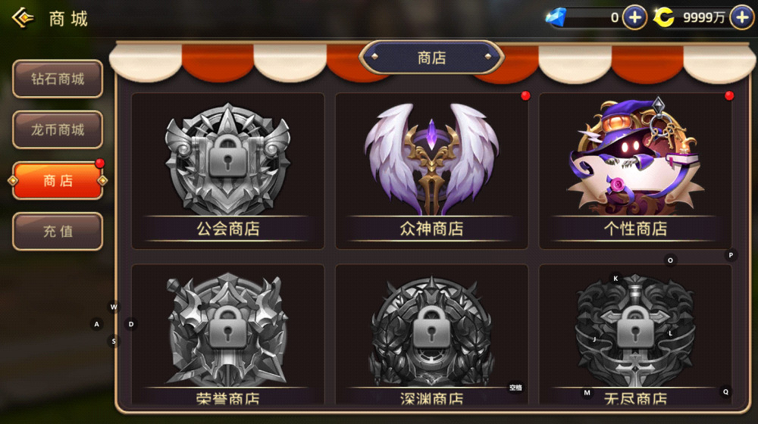Viewport: 758px width, 424px height.
Task: Open the 充值 recharge tab
Action: [58, 232]
